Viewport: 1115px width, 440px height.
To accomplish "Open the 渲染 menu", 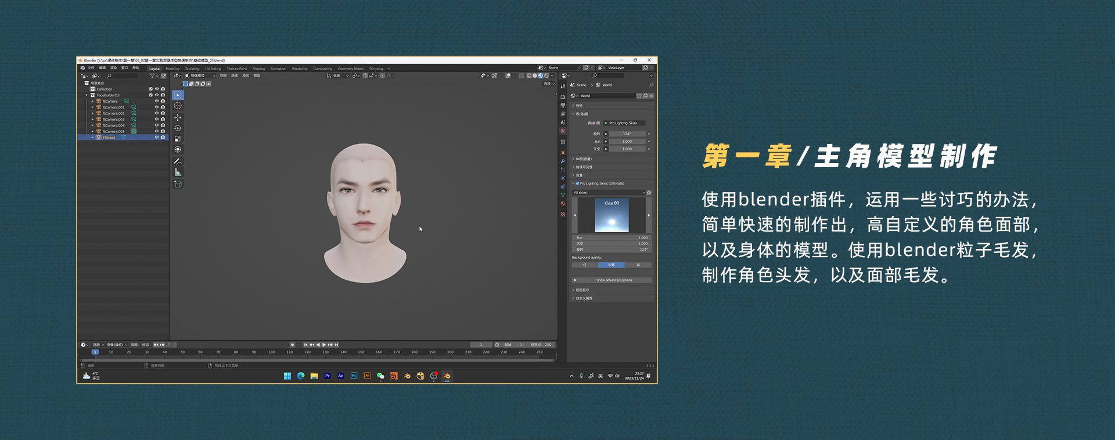I will click(x=113, y=68).
